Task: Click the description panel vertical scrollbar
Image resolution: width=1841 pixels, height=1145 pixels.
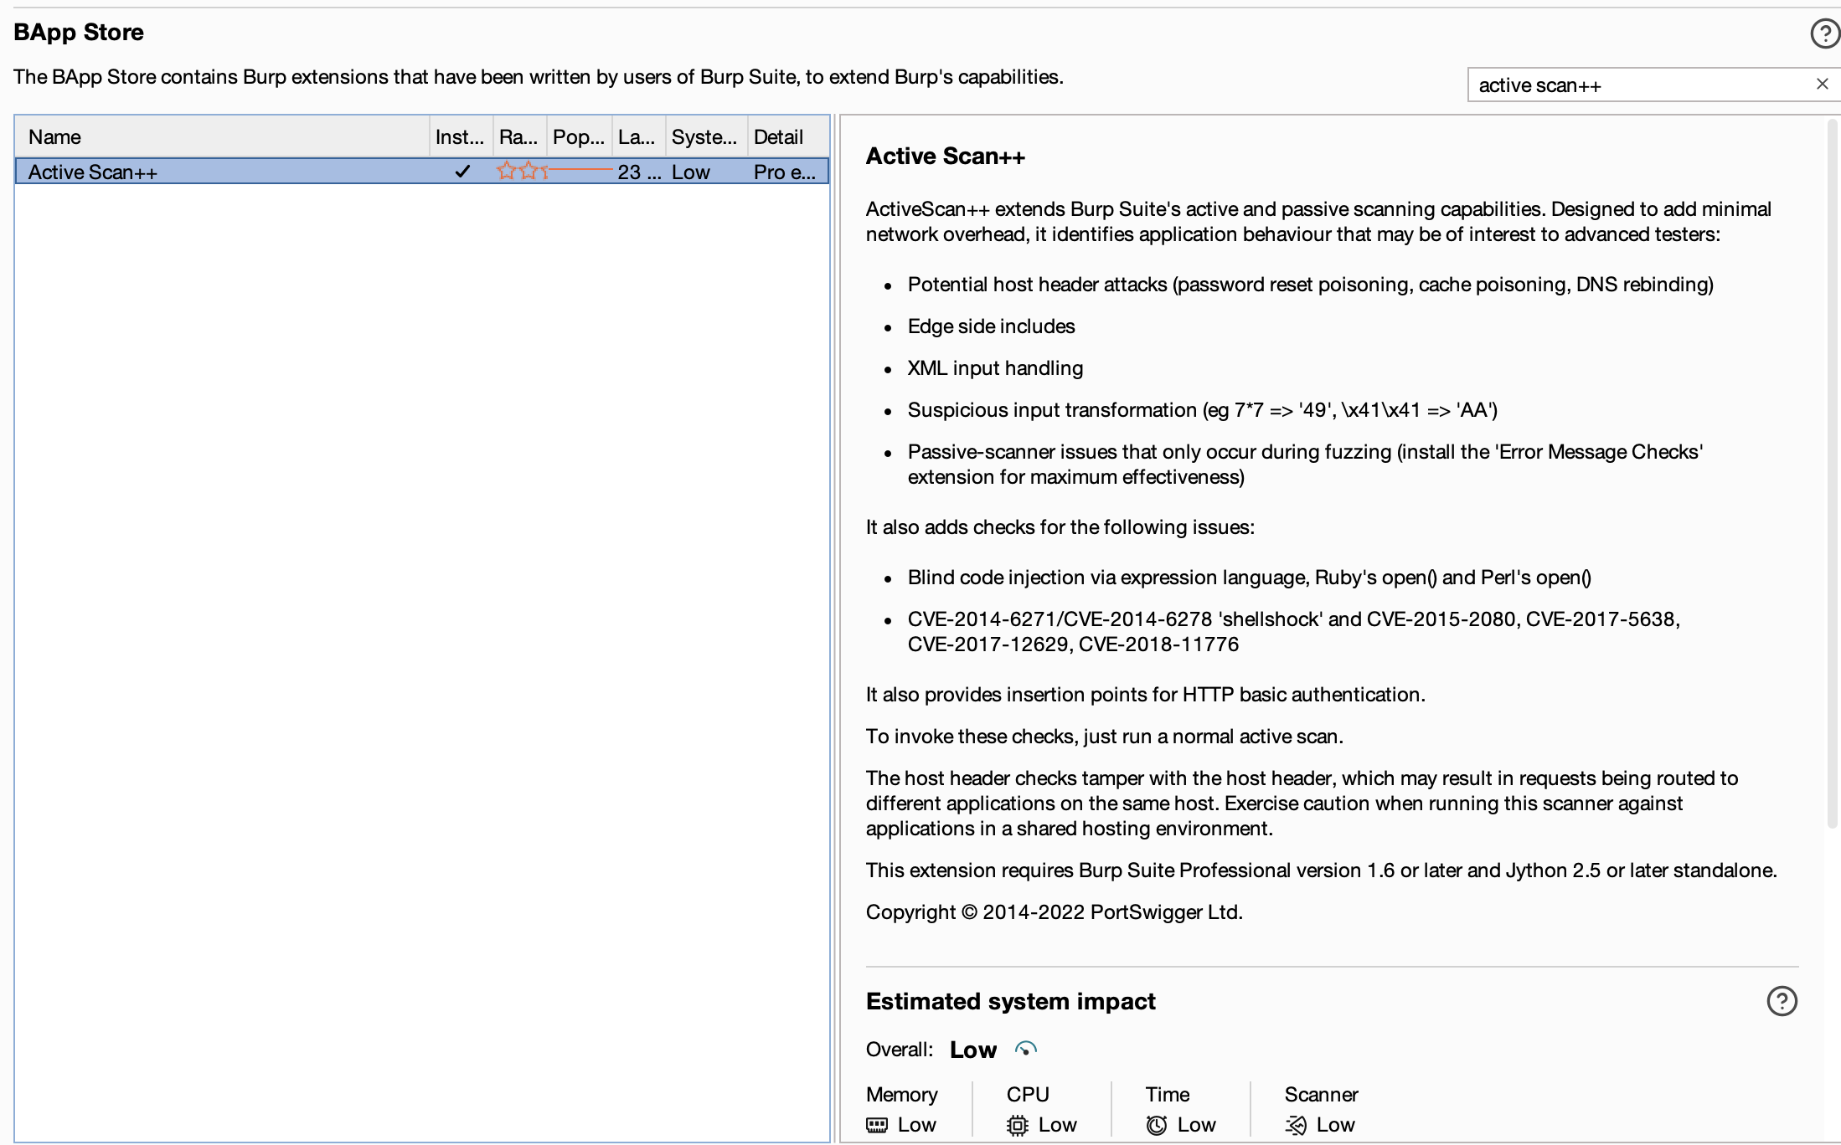Action: click(1832, 469)
